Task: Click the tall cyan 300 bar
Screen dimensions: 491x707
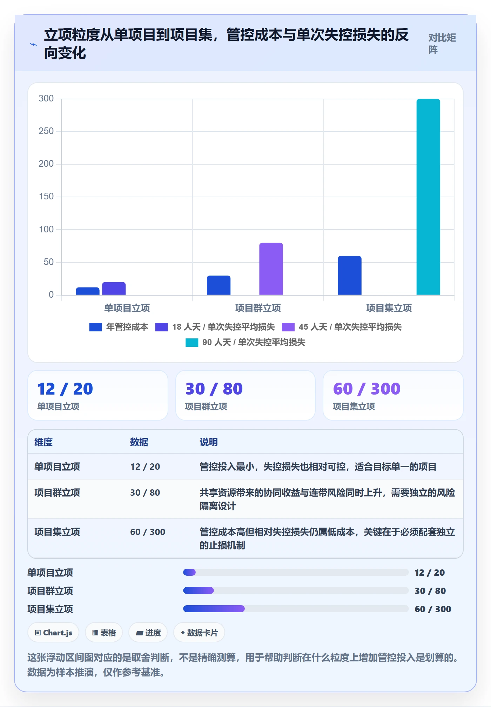Action: 428,197
